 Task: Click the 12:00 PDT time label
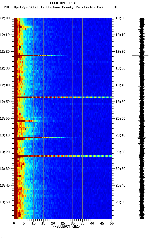5,18
